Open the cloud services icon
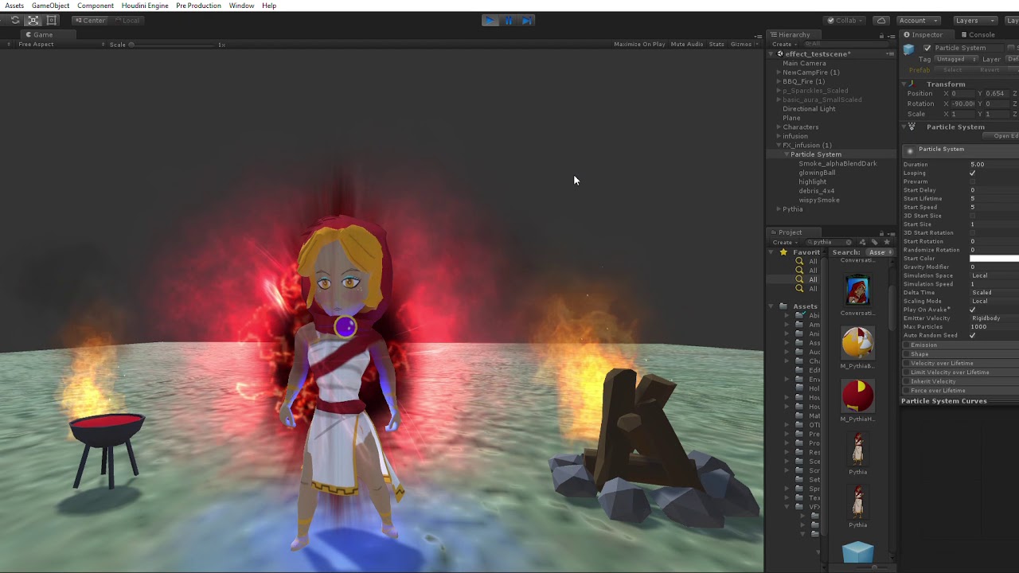The width and height of the screenshot is (1019, 573). (881, 20)
